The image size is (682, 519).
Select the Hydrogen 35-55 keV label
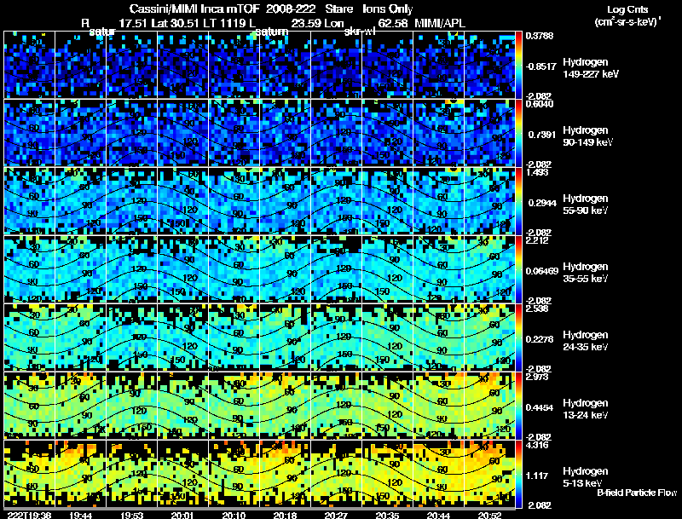(586, 273)
